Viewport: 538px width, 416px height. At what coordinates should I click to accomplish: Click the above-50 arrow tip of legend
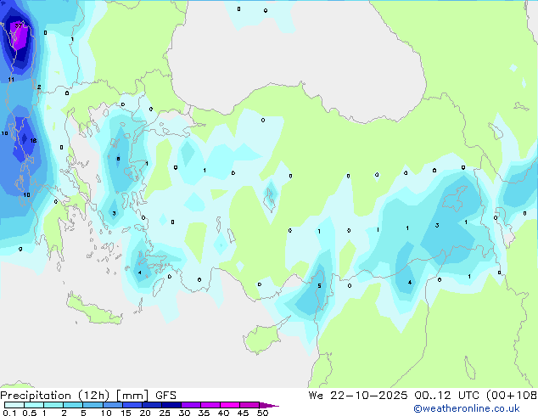pos(269,405)
